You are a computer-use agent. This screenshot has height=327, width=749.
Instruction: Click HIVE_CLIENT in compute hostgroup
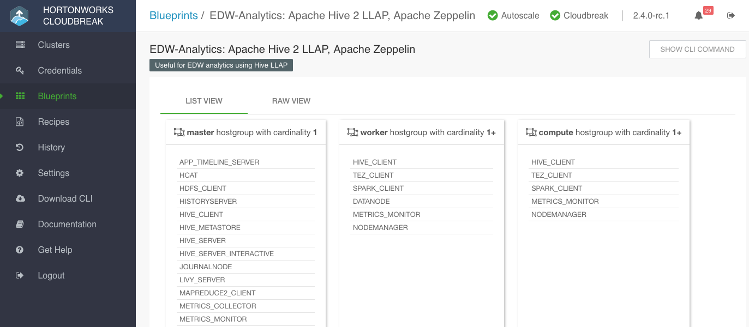click(553, 162)
